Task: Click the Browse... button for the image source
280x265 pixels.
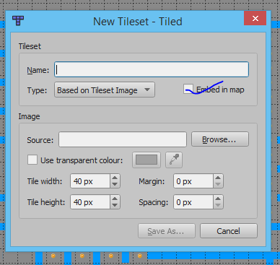Action: (x=220, y=139)
